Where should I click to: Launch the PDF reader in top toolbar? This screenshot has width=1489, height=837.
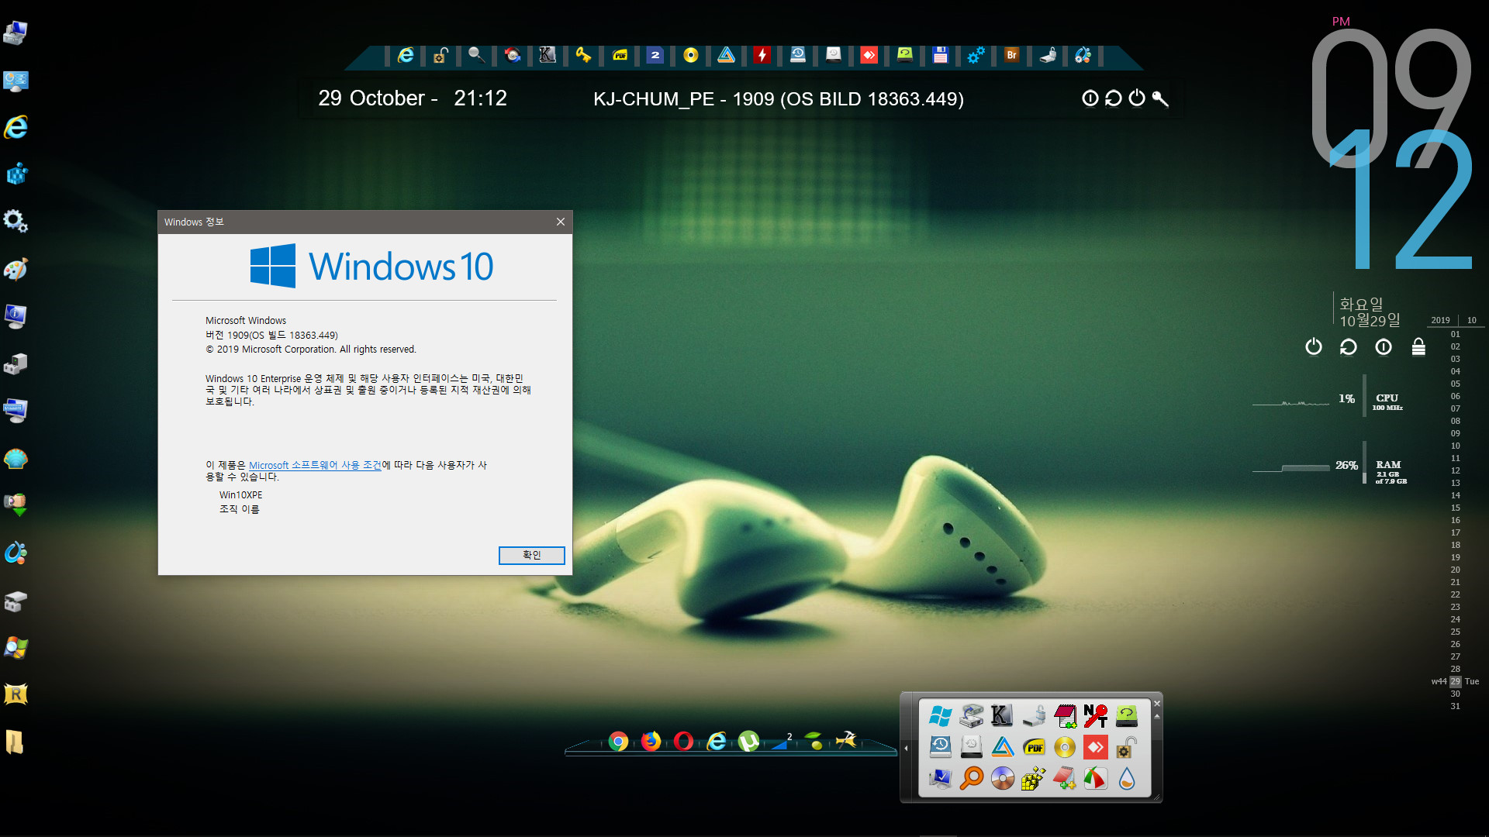pos(620,55)
